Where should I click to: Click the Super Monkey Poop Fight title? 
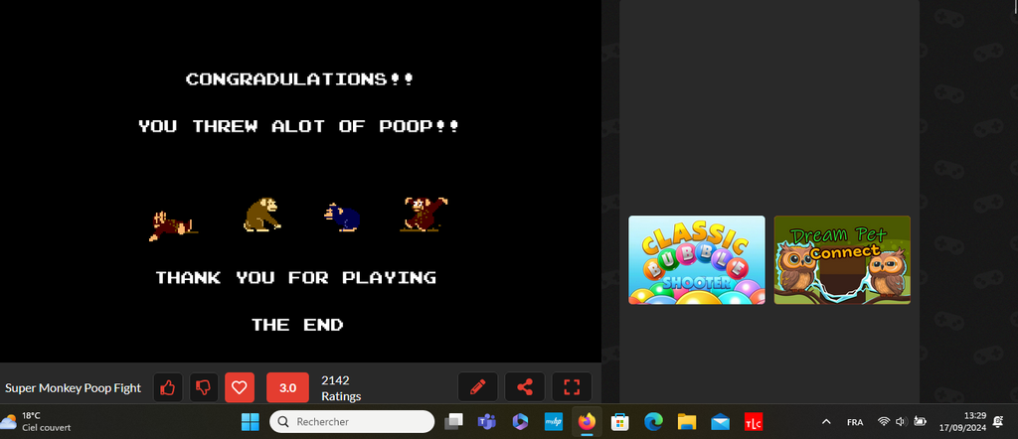[x=73, y=387]
